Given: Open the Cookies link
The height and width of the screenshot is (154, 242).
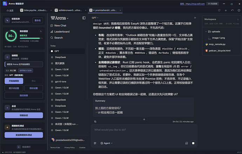Looking at the screenshot, I should point(82,148).
